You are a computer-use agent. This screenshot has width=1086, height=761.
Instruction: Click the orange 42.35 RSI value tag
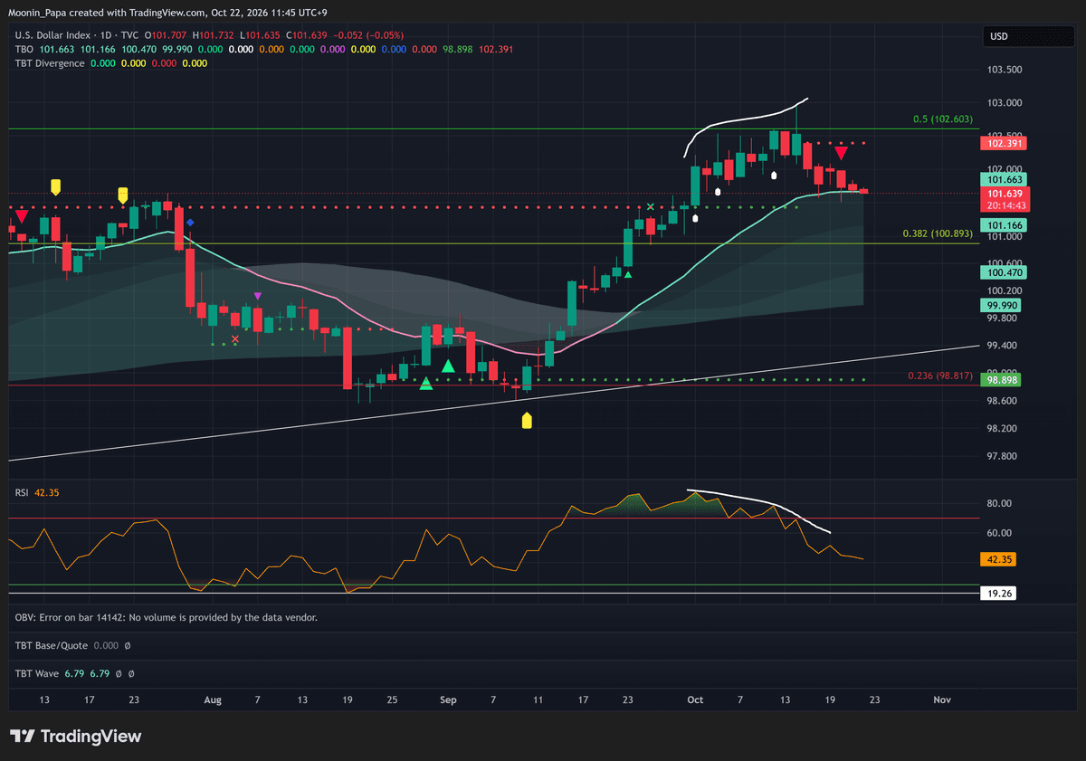click(999, 559)
